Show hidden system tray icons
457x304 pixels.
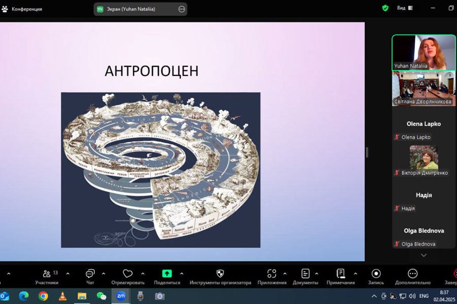[x=374, y=296]
